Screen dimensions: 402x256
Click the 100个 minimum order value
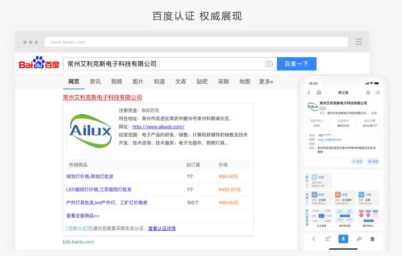193,202
